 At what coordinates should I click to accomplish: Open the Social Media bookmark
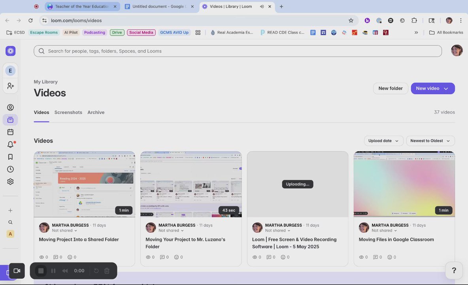(x=141, y=32)
